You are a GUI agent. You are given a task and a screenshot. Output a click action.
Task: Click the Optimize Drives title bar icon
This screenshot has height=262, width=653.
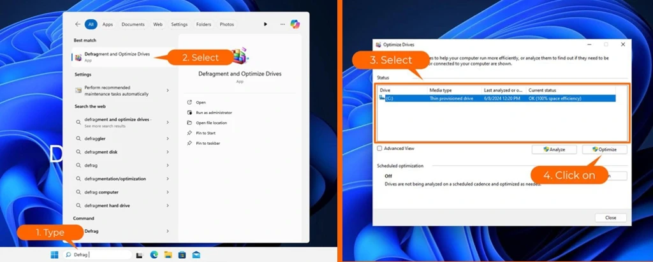click(378, 44)
